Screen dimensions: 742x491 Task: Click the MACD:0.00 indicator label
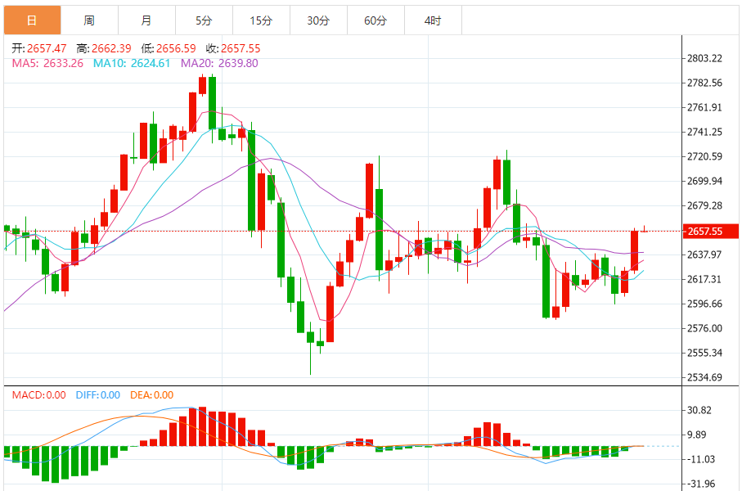tap(38, 395)
